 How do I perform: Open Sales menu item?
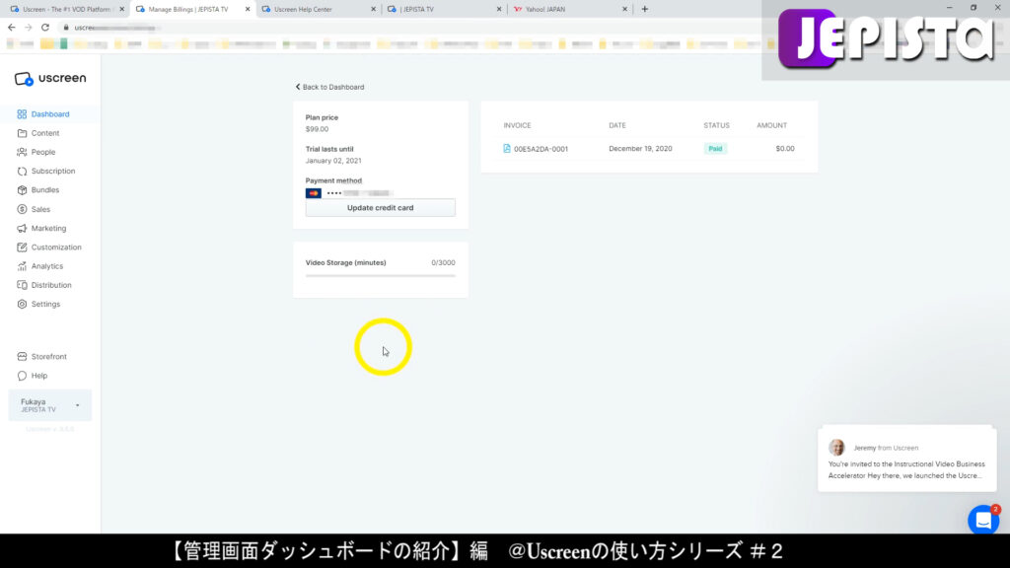40,209
